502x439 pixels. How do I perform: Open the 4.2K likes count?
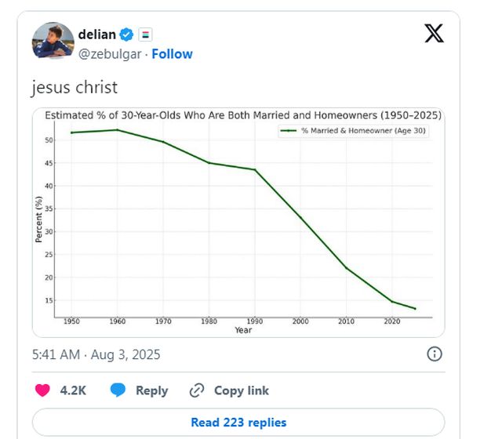click(73, 390)
